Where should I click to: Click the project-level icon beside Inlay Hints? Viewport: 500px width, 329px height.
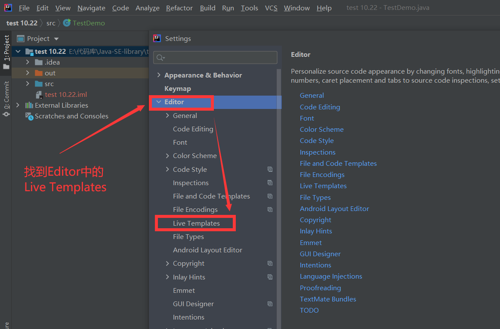270,276
